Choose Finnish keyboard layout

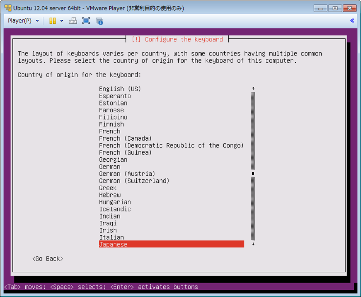[111, 124]
